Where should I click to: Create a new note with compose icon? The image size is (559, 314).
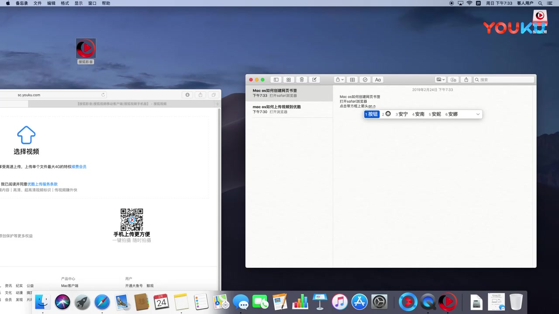[314, 80]
